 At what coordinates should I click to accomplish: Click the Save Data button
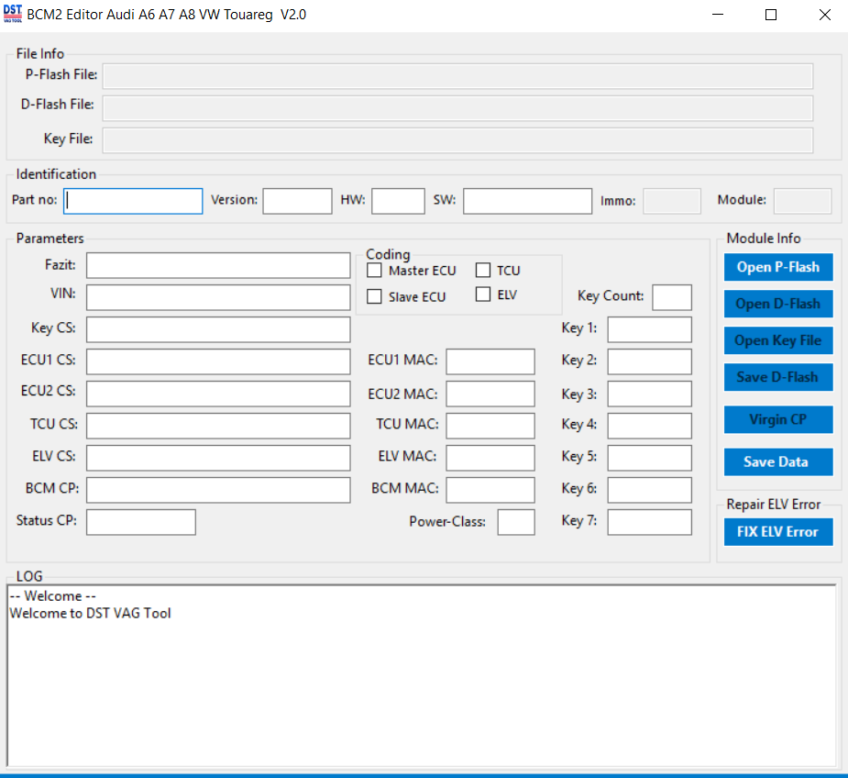click(778, 461)
